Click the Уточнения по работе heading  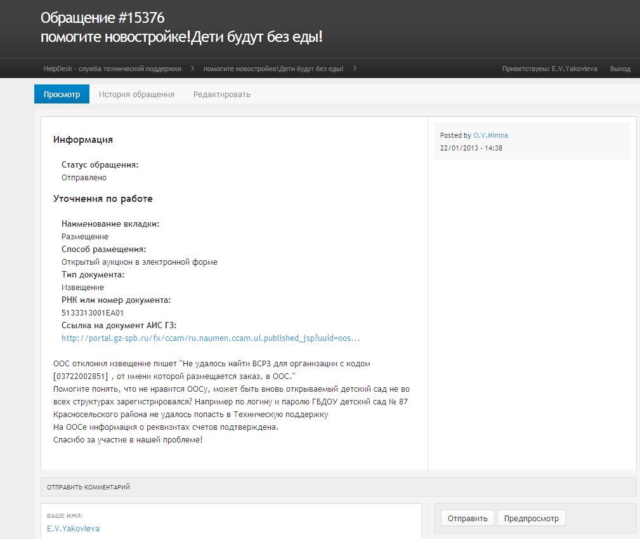pyautogui.click(x=103, y=199)
